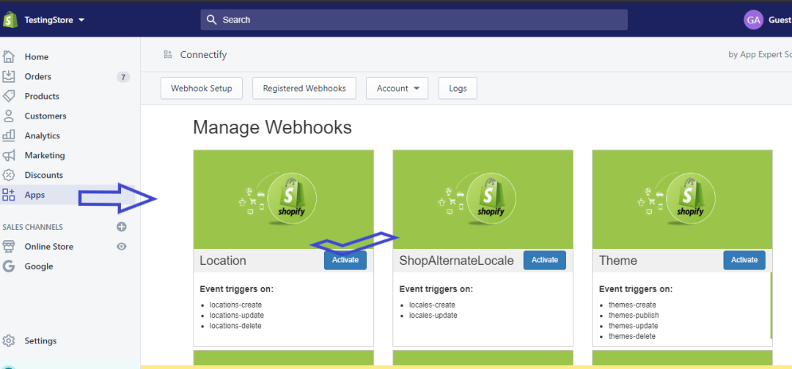Click the magnifier icon in Search bar

212,20
